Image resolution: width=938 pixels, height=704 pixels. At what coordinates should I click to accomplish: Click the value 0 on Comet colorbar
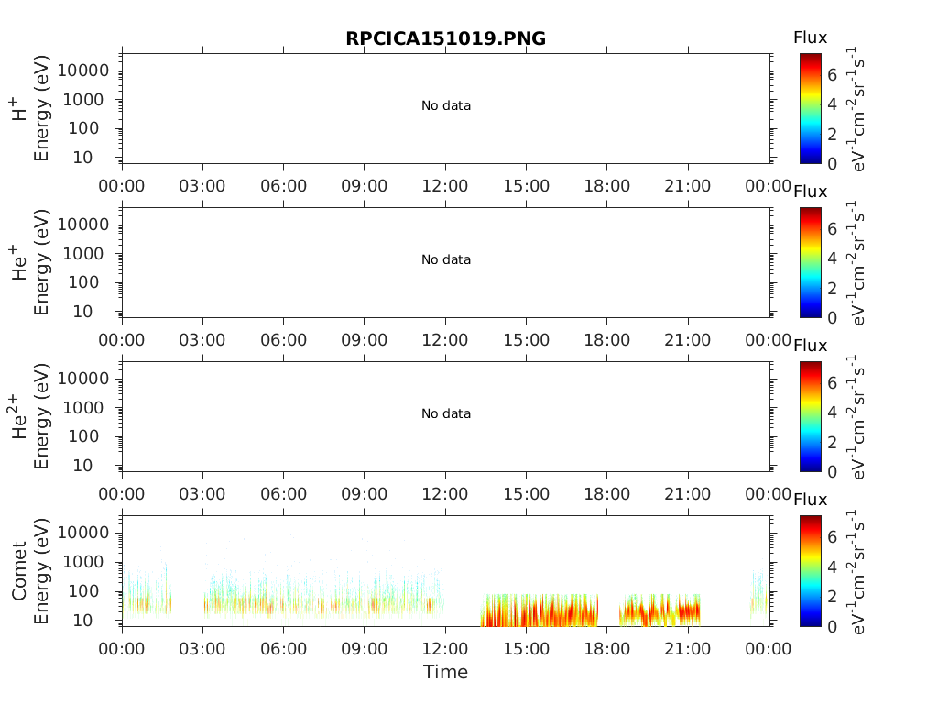[832, 626]
